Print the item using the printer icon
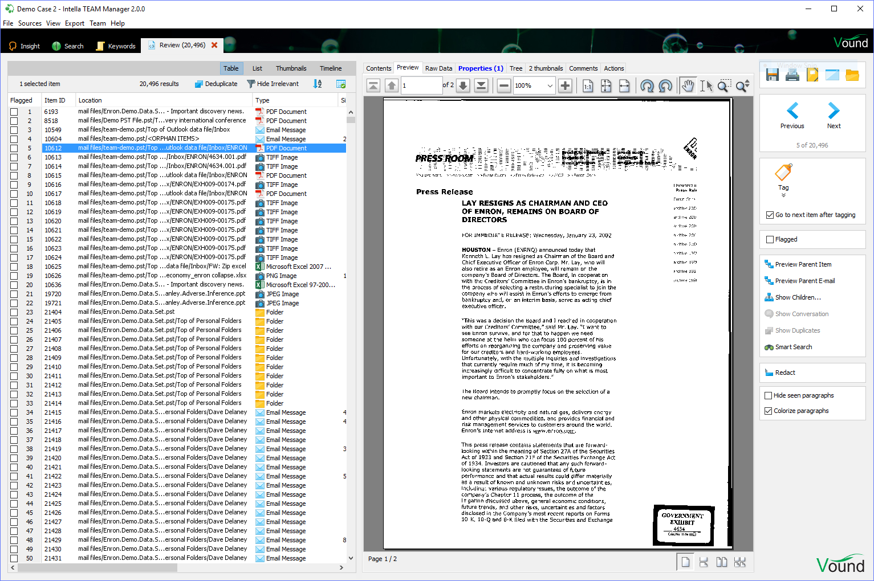This screenshot has width=874, height=581. point(792,75)
